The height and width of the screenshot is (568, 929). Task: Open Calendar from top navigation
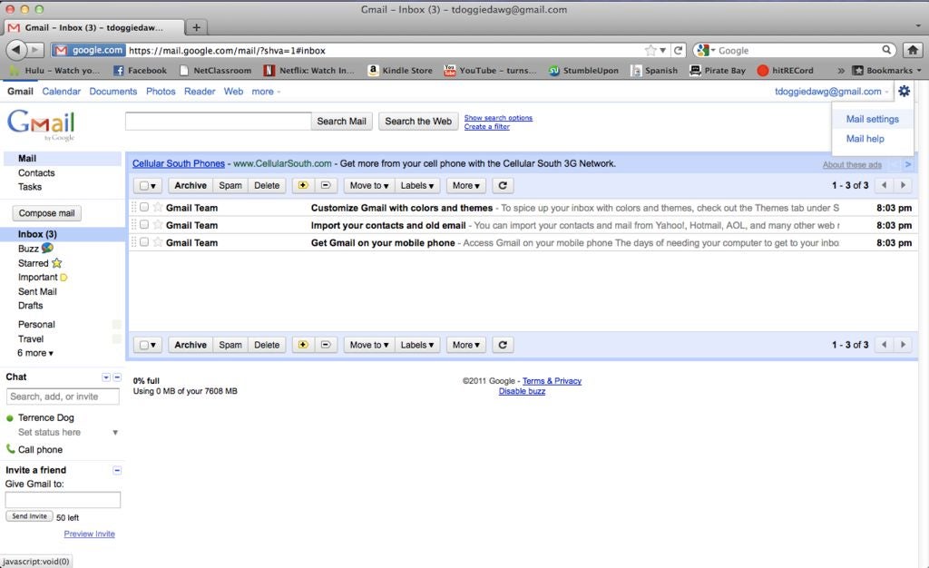[x=61, y=92]
